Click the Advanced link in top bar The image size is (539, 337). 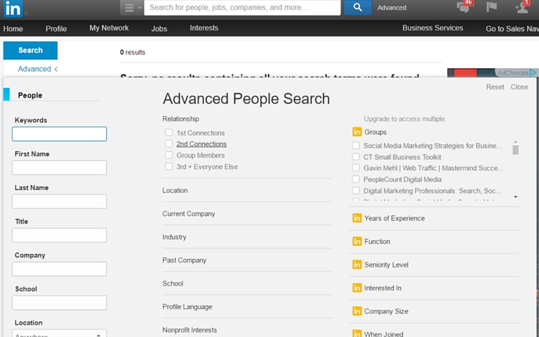[x=391, y=7]
